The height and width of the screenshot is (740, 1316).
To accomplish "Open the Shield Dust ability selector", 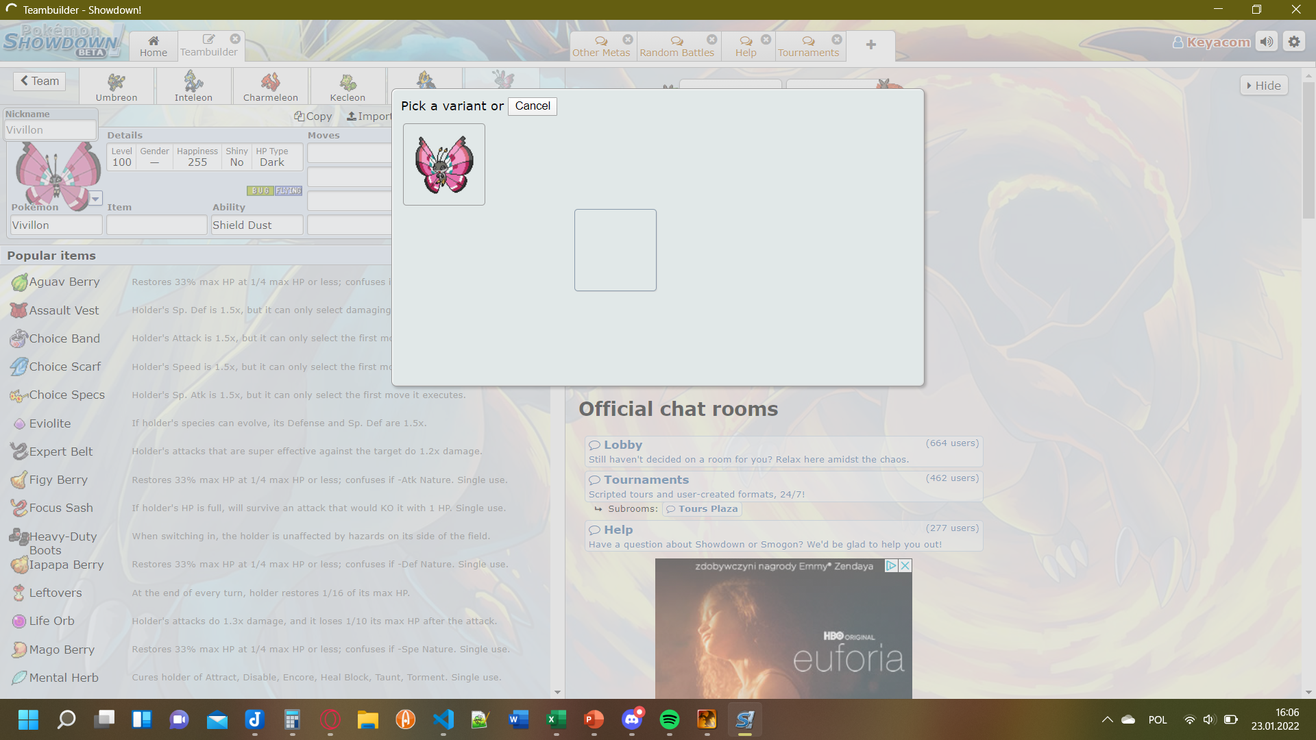I will [256, 225].
